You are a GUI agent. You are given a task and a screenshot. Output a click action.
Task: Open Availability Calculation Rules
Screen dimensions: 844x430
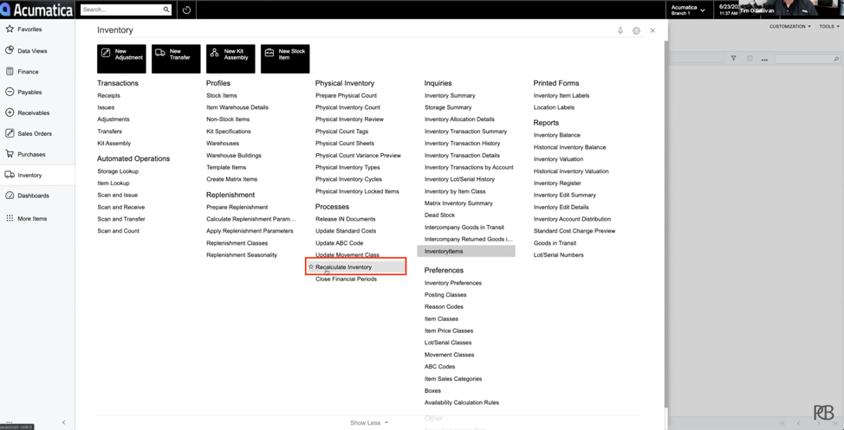[461, 402]
